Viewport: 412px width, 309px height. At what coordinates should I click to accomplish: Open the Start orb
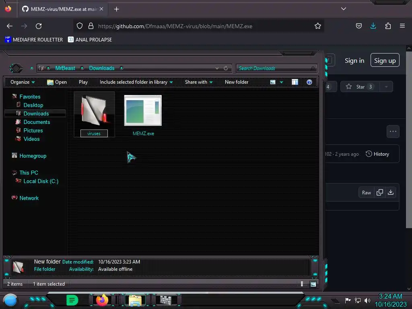(10, 300)
